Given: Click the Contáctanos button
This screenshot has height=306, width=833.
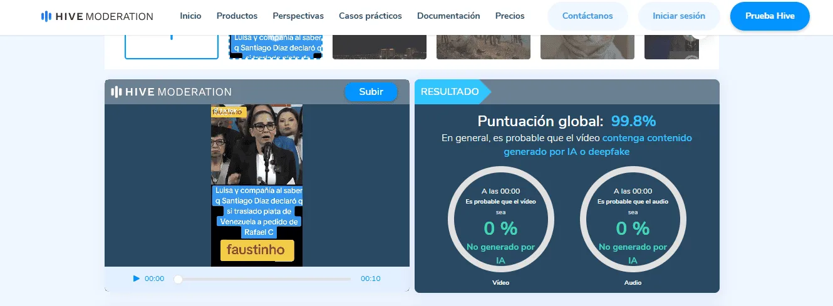Looking at the screenshot, I should point(587,16).
